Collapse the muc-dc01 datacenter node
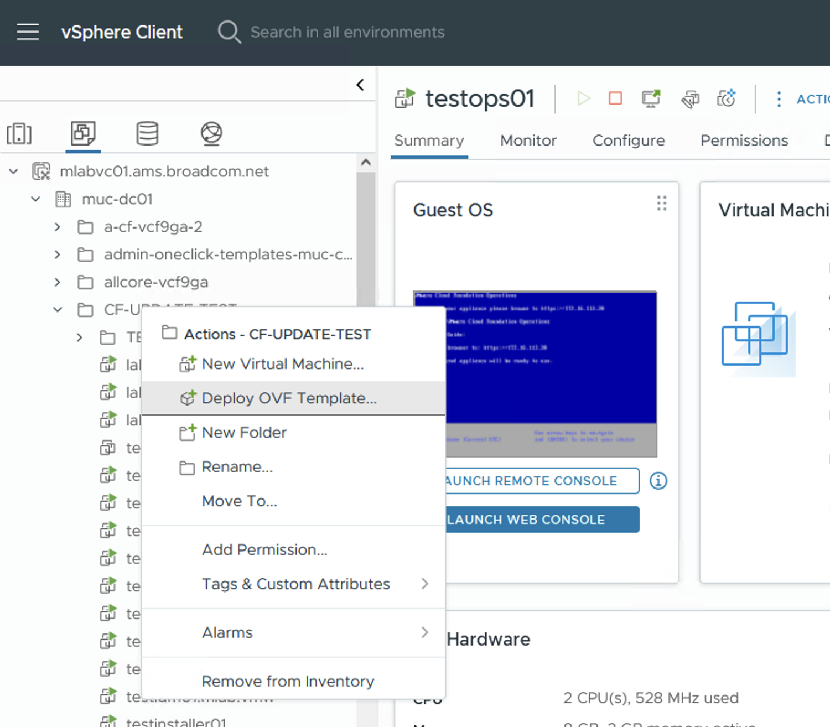This screenshot has width=830, height=727. [36, 199]
